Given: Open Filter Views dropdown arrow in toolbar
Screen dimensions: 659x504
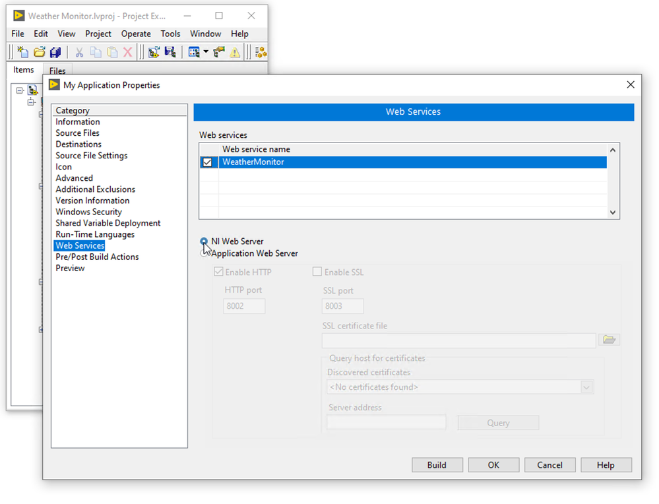Looking at the screenshot, I should click(206, 51).
